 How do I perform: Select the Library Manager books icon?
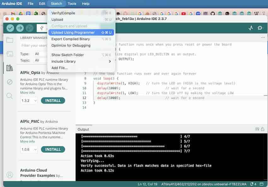9,68
